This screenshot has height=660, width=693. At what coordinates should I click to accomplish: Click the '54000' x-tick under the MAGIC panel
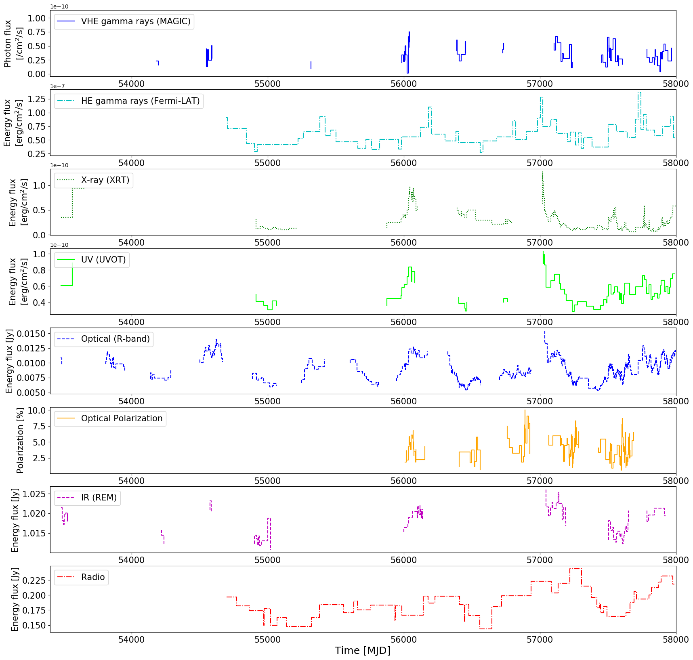[x=132, y=84]
